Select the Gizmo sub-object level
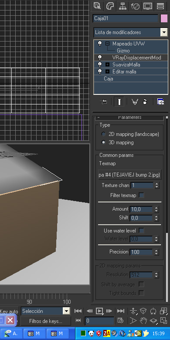 click(123, 51)
